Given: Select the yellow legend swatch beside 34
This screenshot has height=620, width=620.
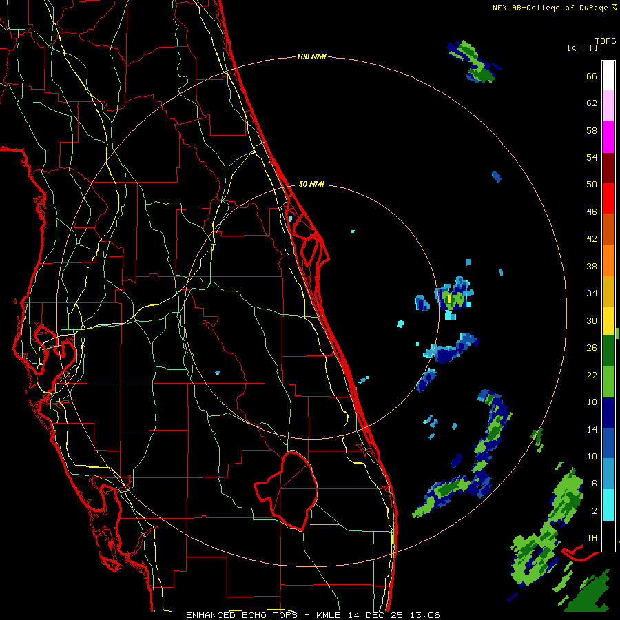Looking at the screenshot, I should coord(608,321).
